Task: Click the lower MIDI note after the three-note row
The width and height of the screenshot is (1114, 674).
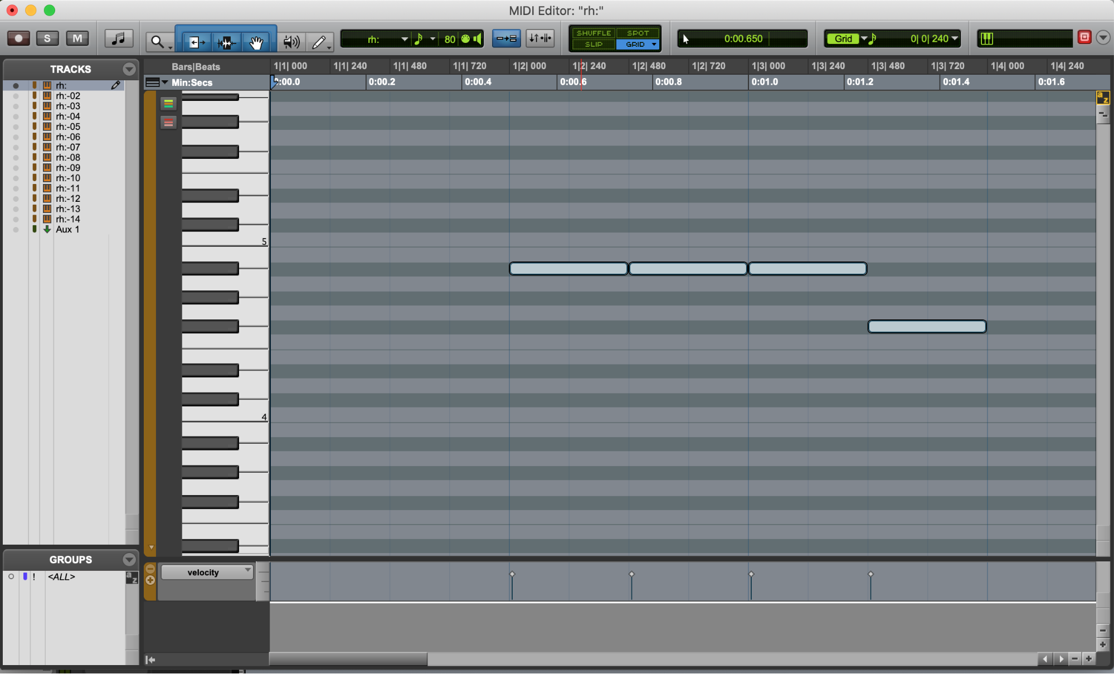Action: click(927, 327)
